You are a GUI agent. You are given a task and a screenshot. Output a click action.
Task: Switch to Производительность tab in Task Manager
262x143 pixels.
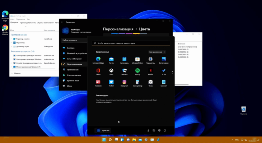[x=28, y=23]
